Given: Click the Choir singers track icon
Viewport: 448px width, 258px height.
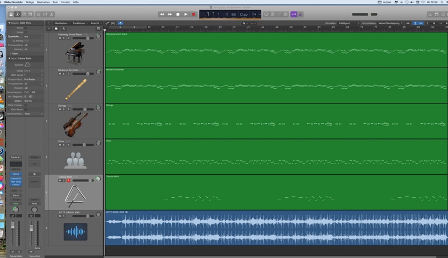Looking at the screenshot, I should point(76,160).
